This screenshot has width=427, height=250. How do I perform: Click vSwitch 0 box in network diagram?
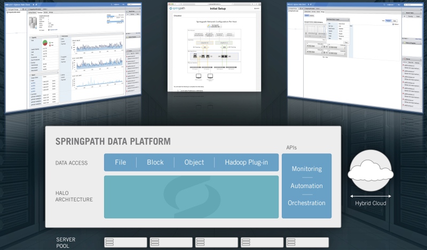point(204,43)
